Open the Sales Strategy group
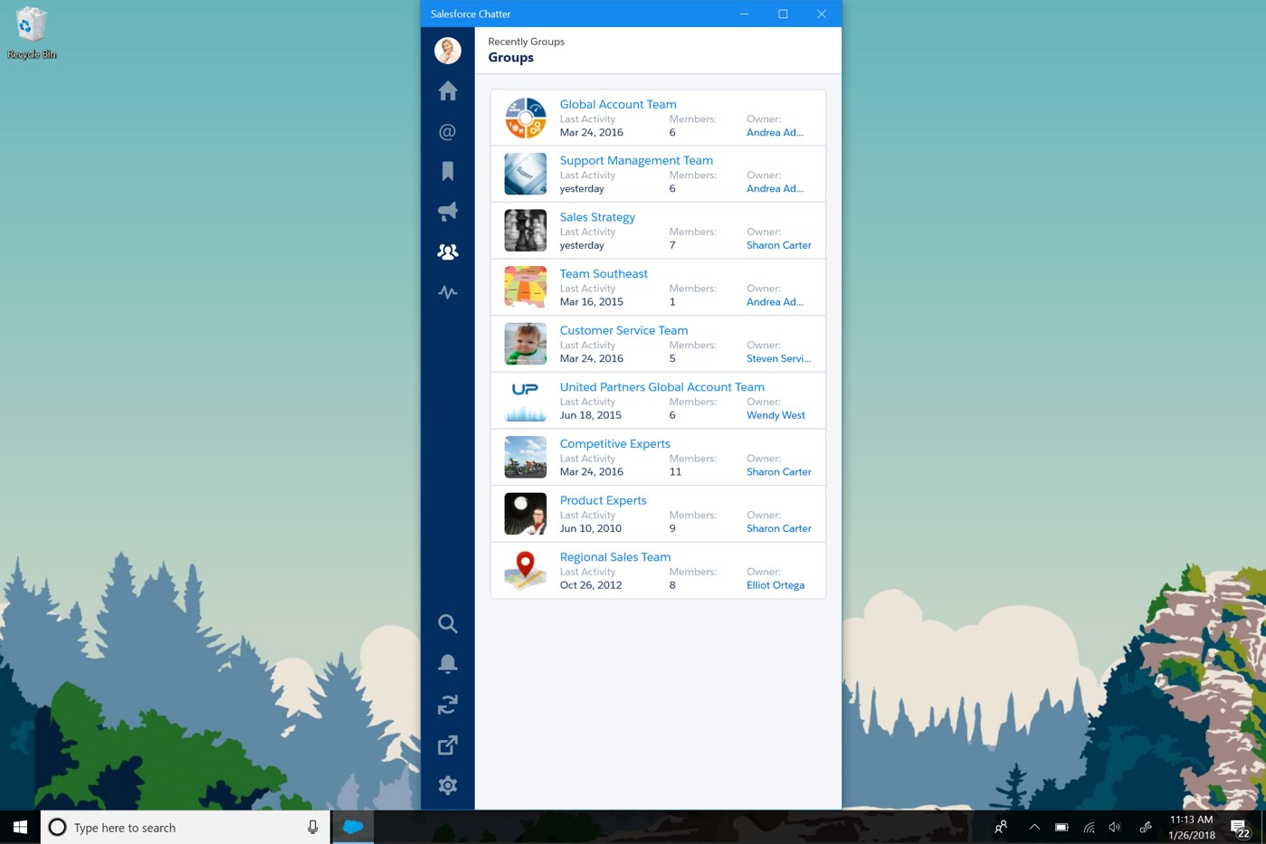Screen dimensions: 1266x844 tap(597, 217)
